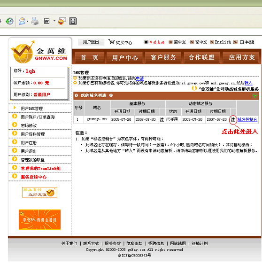Image resolution: width=262 pixels, height=265 pixels.
Task: Click the 用户退出 button at top
Action: [x=91, y=42]
